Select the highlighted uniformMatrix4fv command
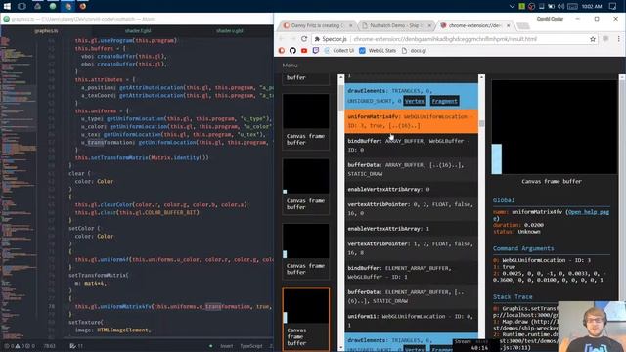This screenshot has height=352, width=626. [411, 121]
